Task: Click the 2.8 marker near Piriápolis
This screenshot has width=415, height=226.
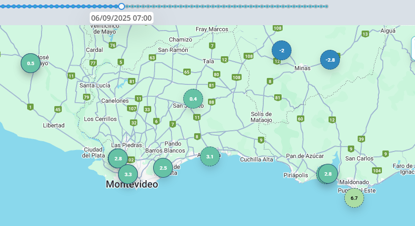Action: pyautogui.click(x=328, y=174)
